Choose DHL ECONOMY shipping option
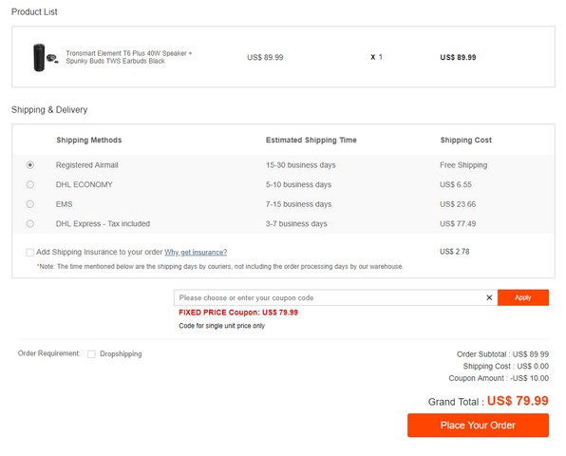Viewport: 566px width, 456px height. click(x=30, y=184)
